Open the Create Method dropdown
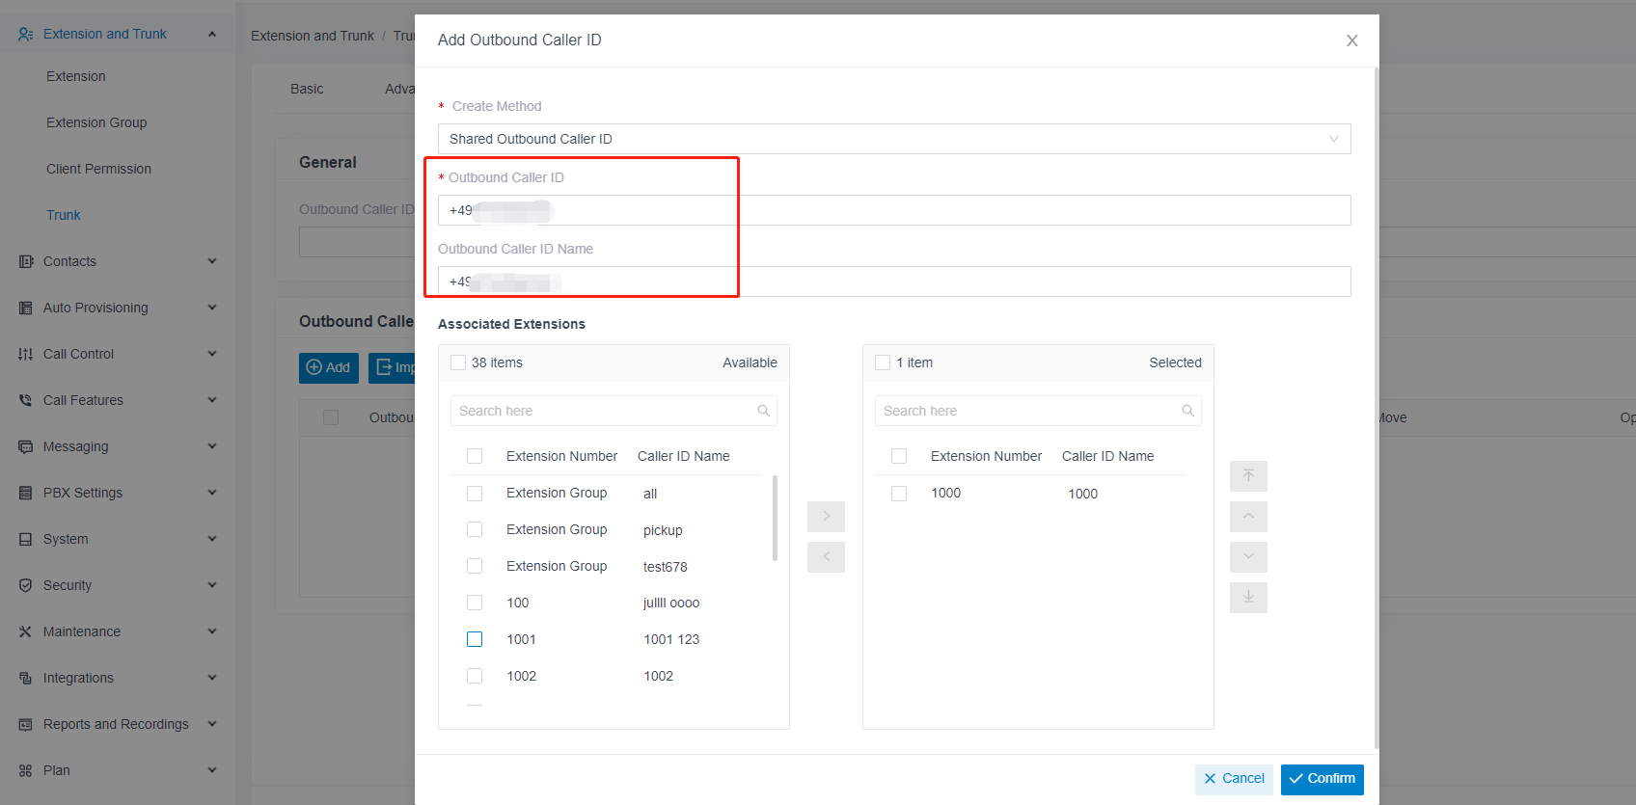Viewport: 1636px width, 805px height. pyautogui.click(x=894, y=139)
